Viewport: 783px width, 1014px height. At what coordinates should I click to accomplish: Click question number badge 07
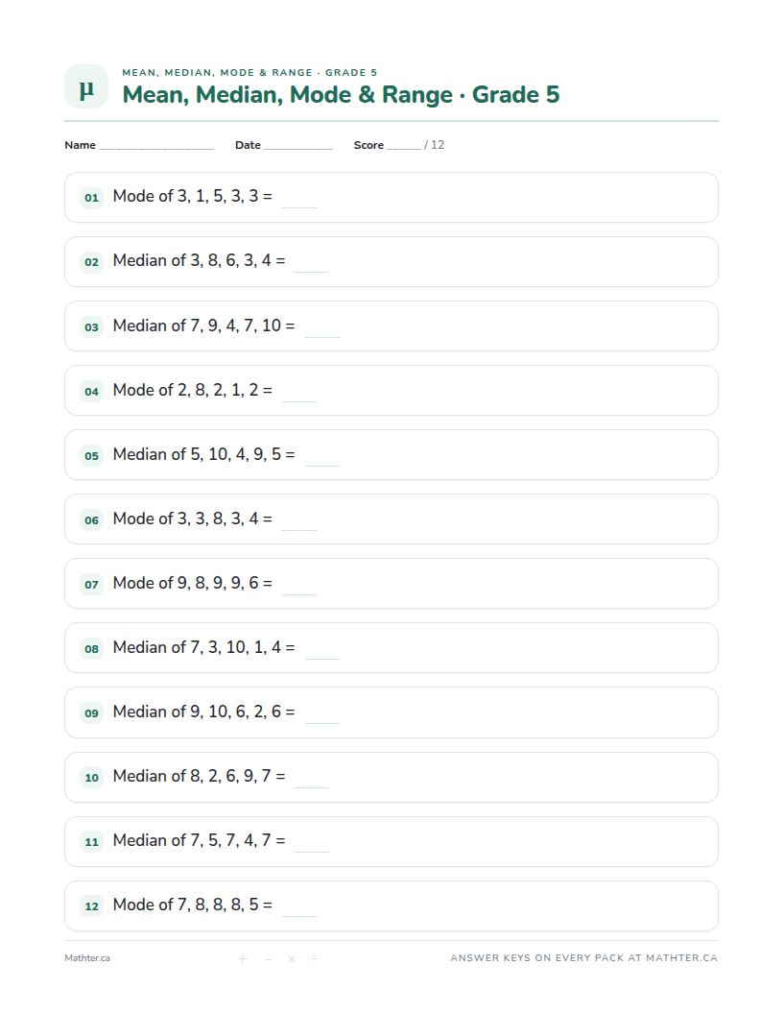point(92,584)
